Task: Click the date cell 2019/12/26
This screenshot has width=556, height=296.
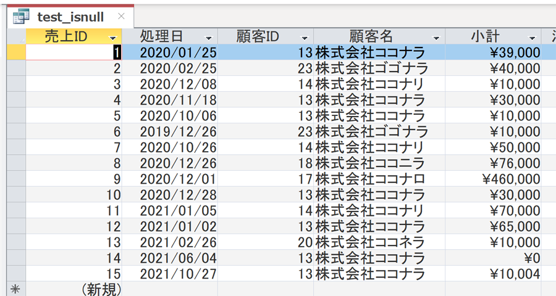Action: 170,131
